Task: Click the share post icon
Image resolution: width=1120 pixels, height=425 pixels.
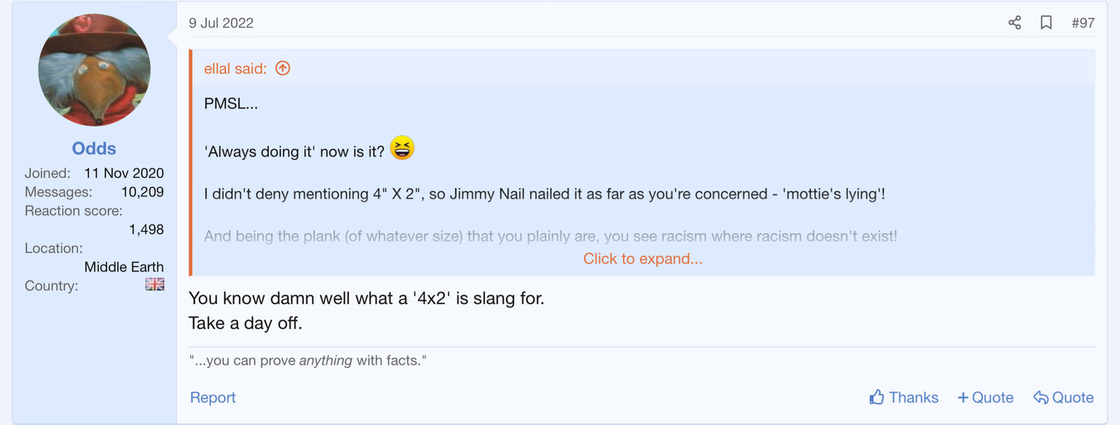Action: 1014,23
